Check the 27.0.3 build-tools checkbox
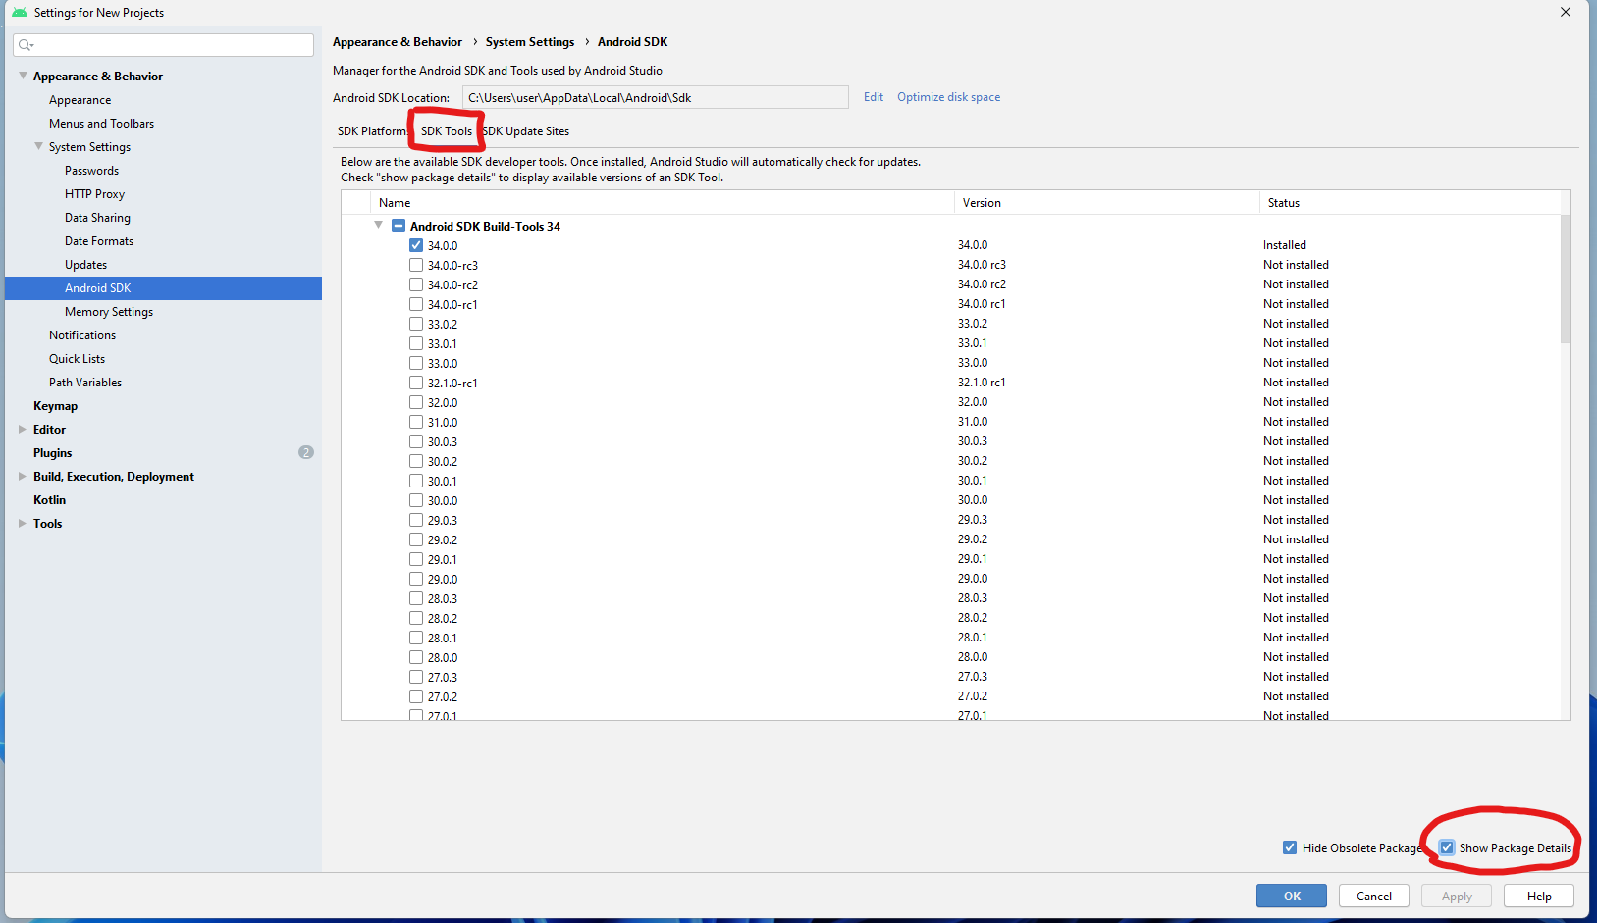The height and width of the screenshot is (923, 1597). point(416,677)
